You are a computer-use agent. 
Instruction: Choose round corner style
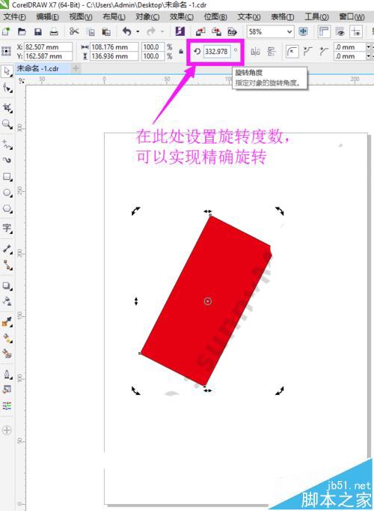292,51
